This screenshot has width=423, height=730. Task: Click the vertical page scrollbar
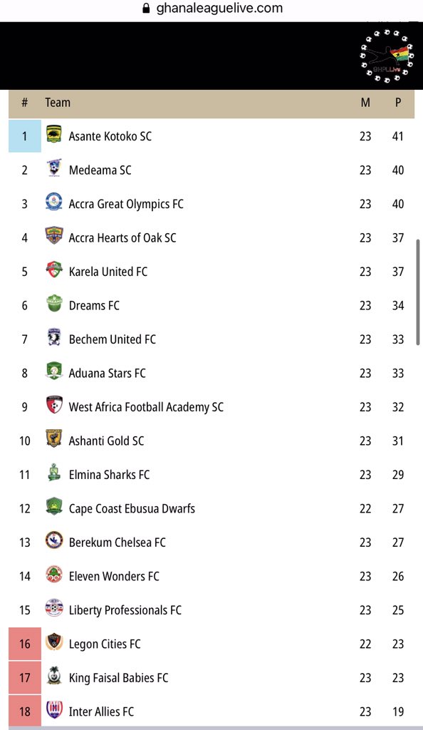pos(418,292)
